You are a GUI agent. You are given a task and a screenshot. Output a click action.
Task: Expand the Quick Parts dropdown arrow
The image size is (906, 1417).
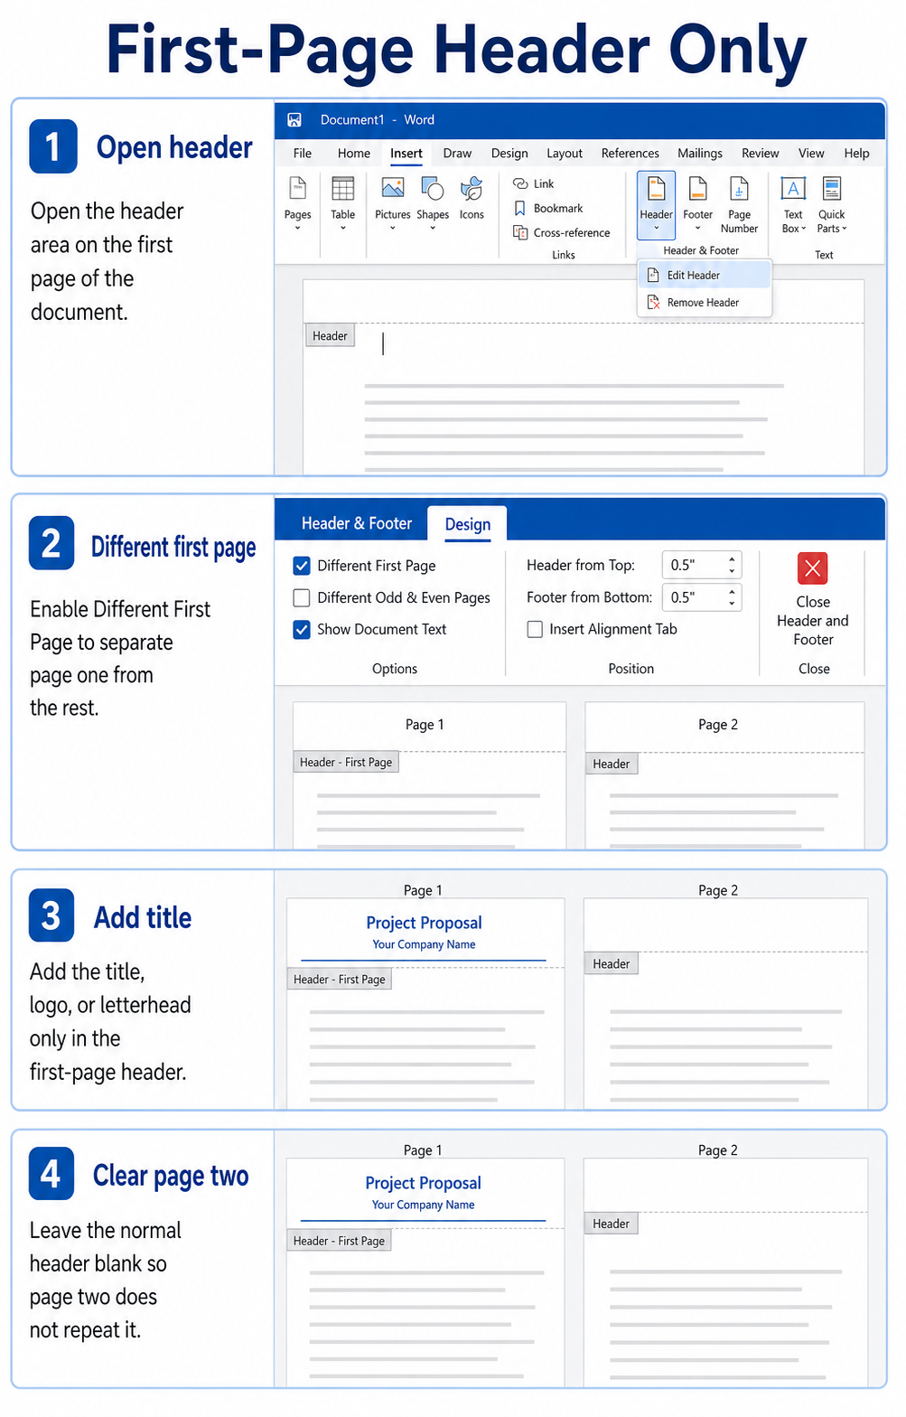[x=845, y=230]
